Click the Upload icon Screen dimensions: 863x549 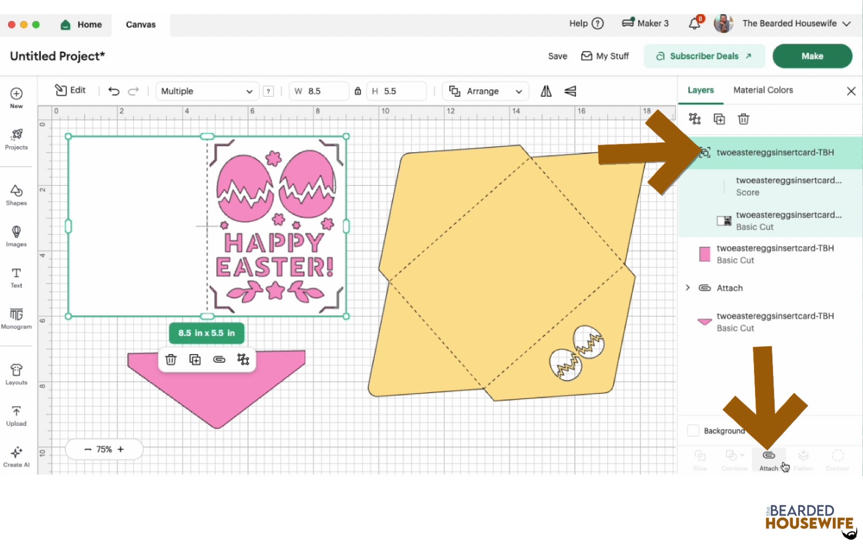pyautogui.click(x=16, y=416)
